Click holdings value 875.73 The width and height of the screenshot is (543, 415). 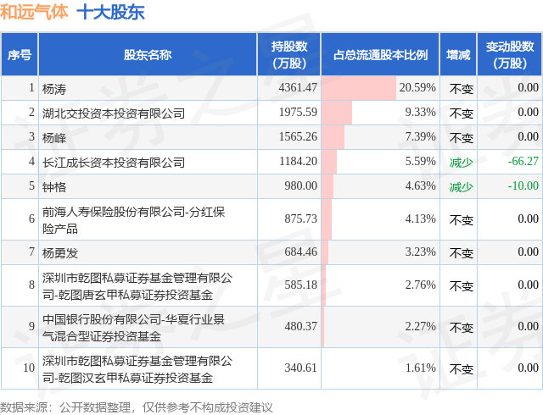[x=300, y=219]
